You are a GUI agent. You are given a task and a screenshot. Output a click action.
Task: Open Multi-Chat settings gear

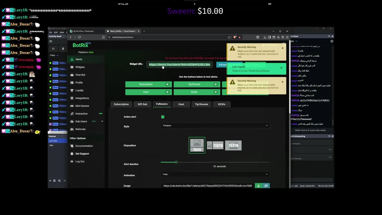coord(332,41)
